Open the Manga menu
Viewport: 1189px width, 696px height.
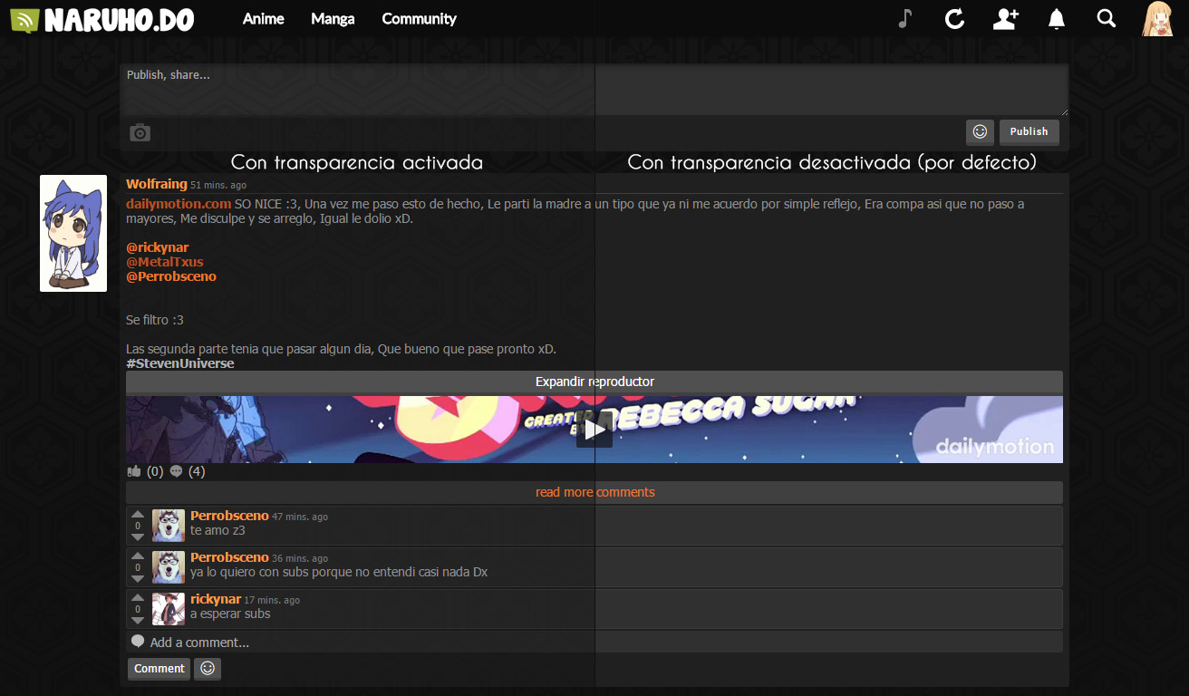pos(333,19)
